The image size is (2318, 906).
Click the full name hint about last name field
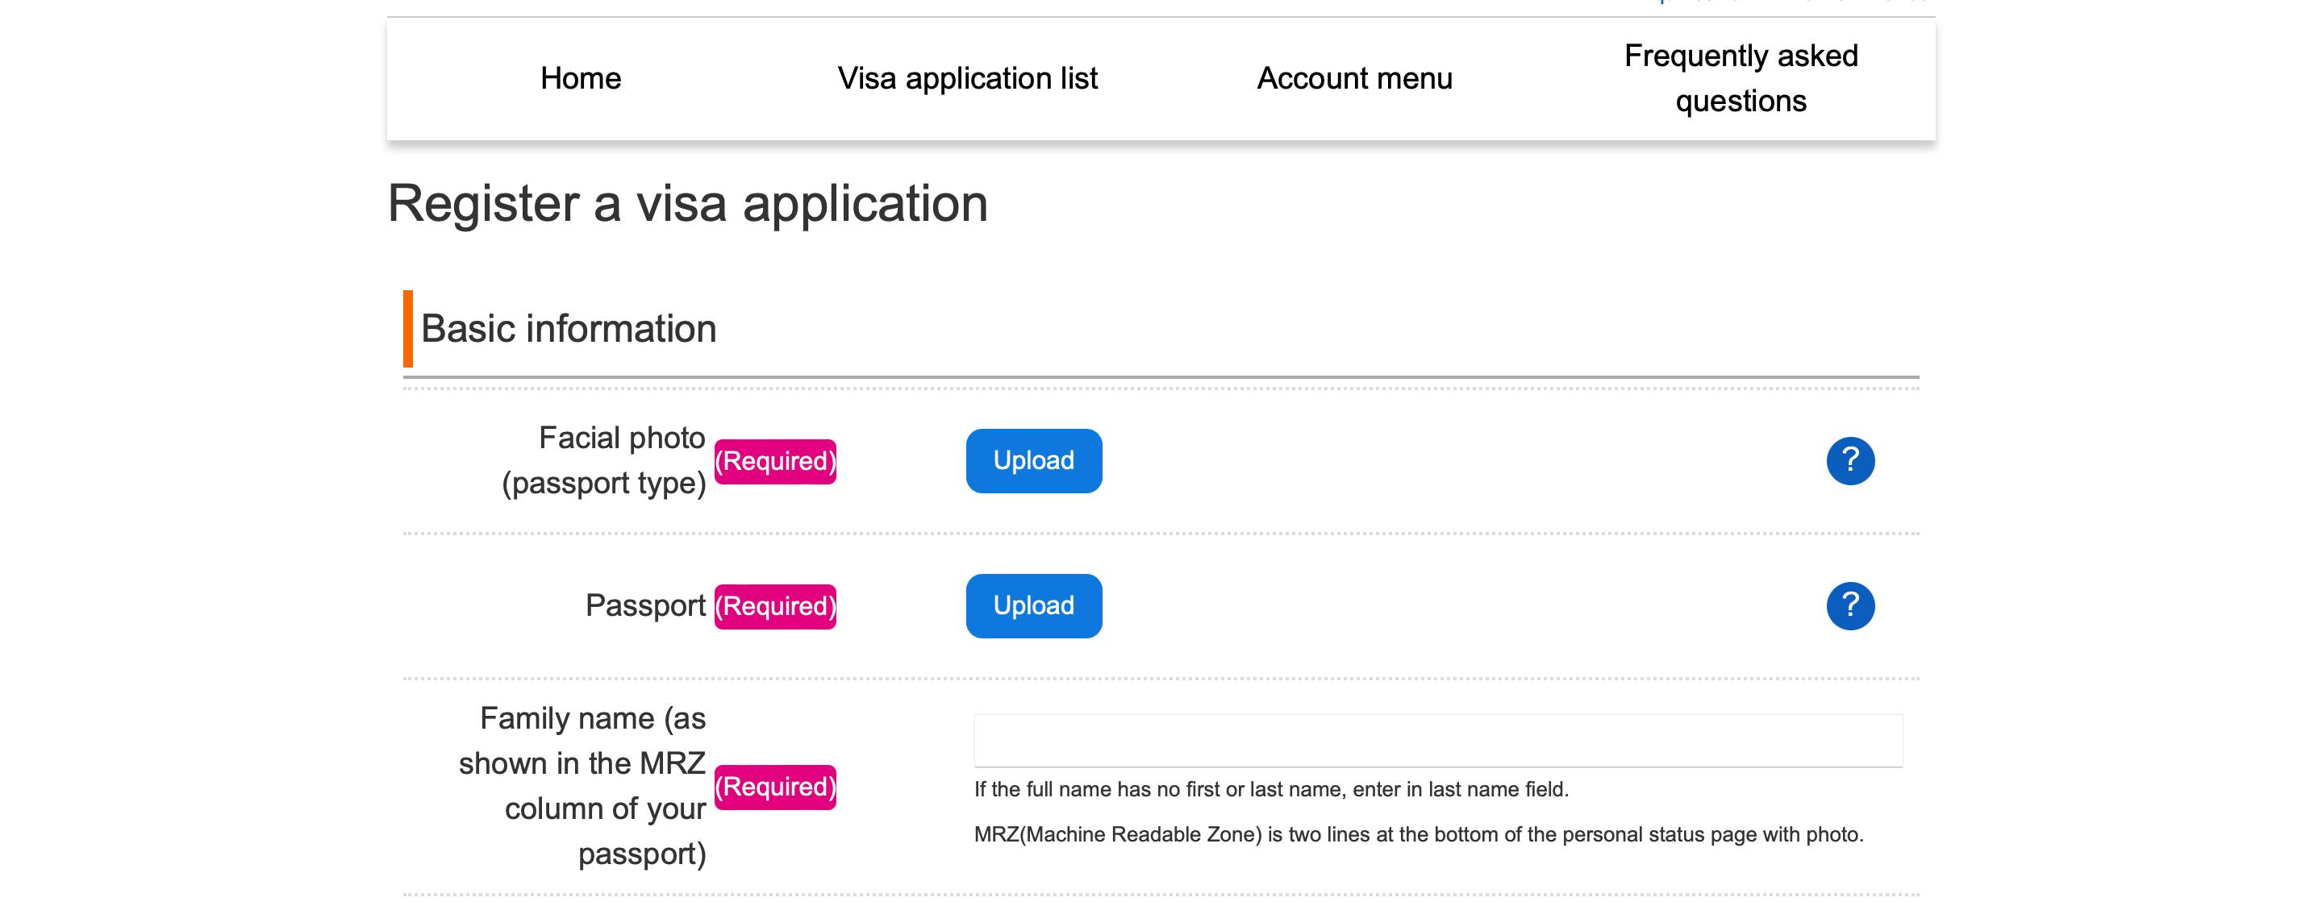coord(1271,789)
